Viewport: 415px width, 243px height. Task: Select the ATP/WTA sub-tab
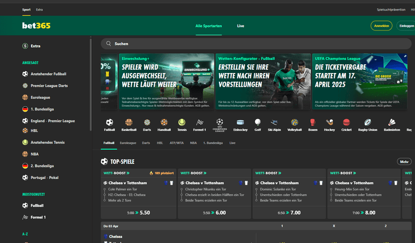point(176,143)
